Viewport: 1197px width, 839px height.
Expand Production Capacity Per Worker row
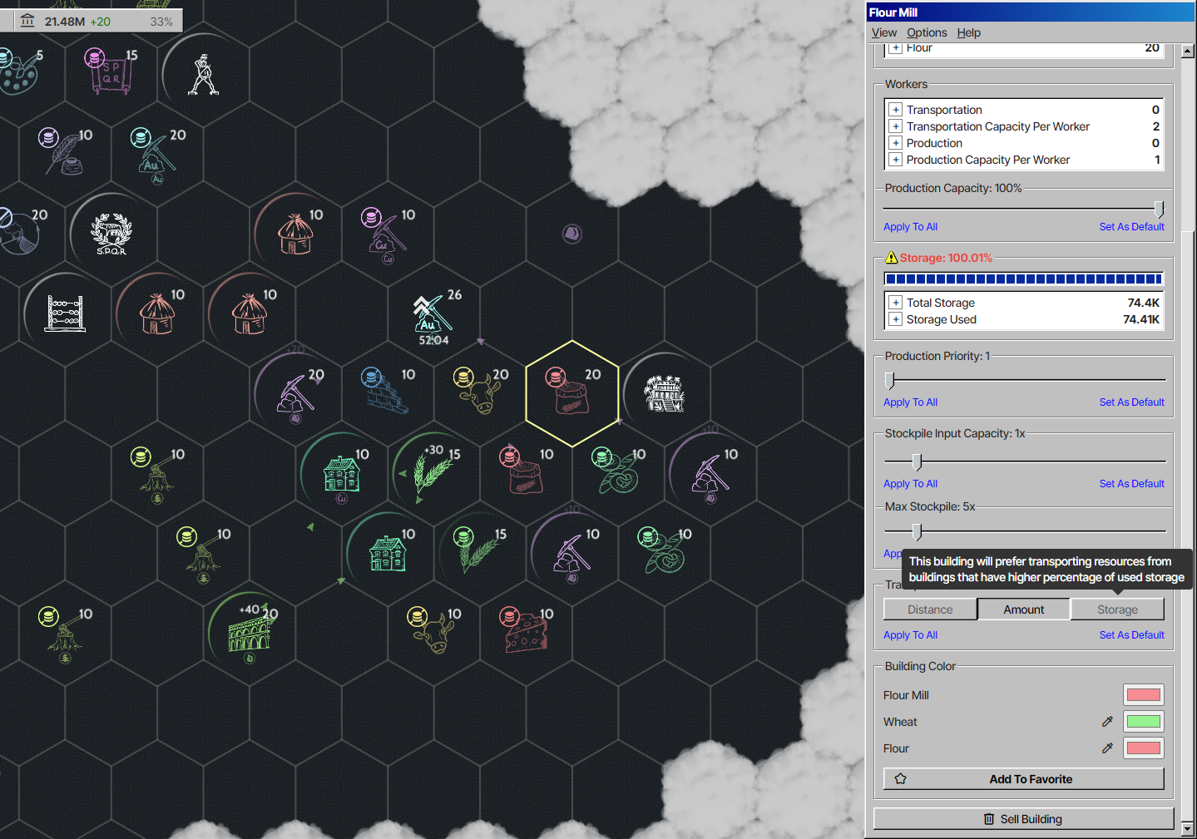(x=895, y=160)
